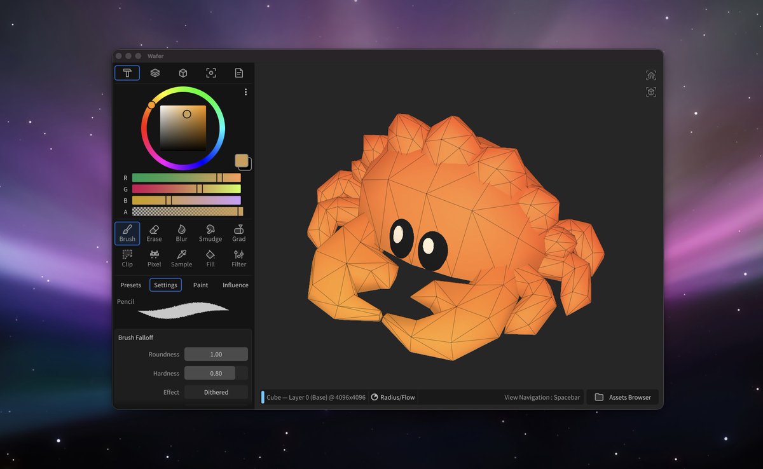The width and height of the screenshot is (763, 469).
Task: Select the Blur tool
Action: pos(182,233)
